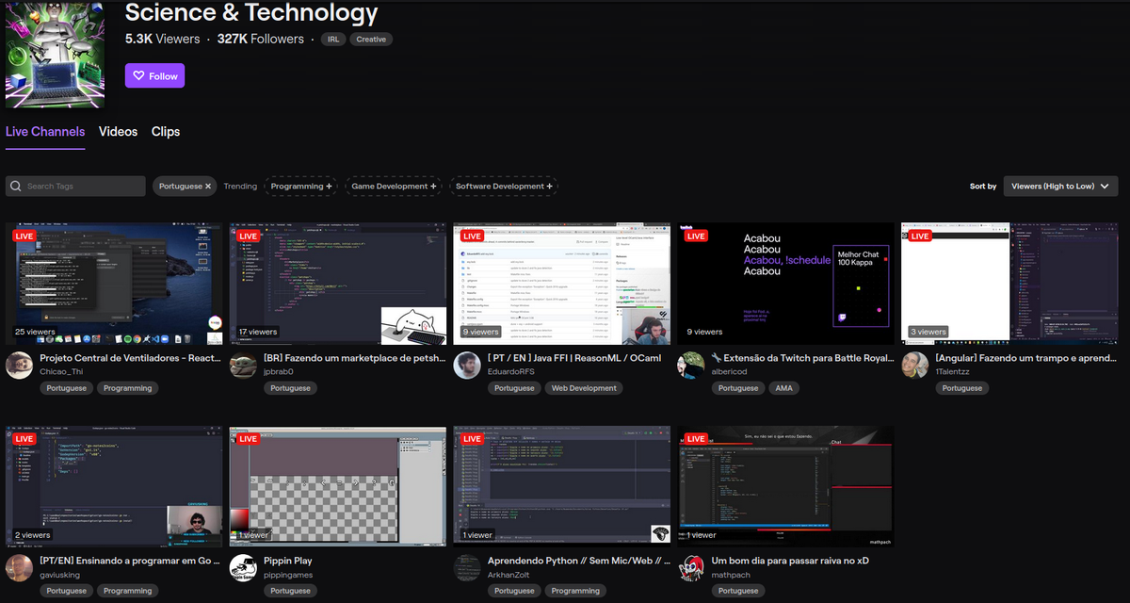Viewport: 1130px width, 603px height.
Task: Select the IRL tag
Action: pos(333,40)
